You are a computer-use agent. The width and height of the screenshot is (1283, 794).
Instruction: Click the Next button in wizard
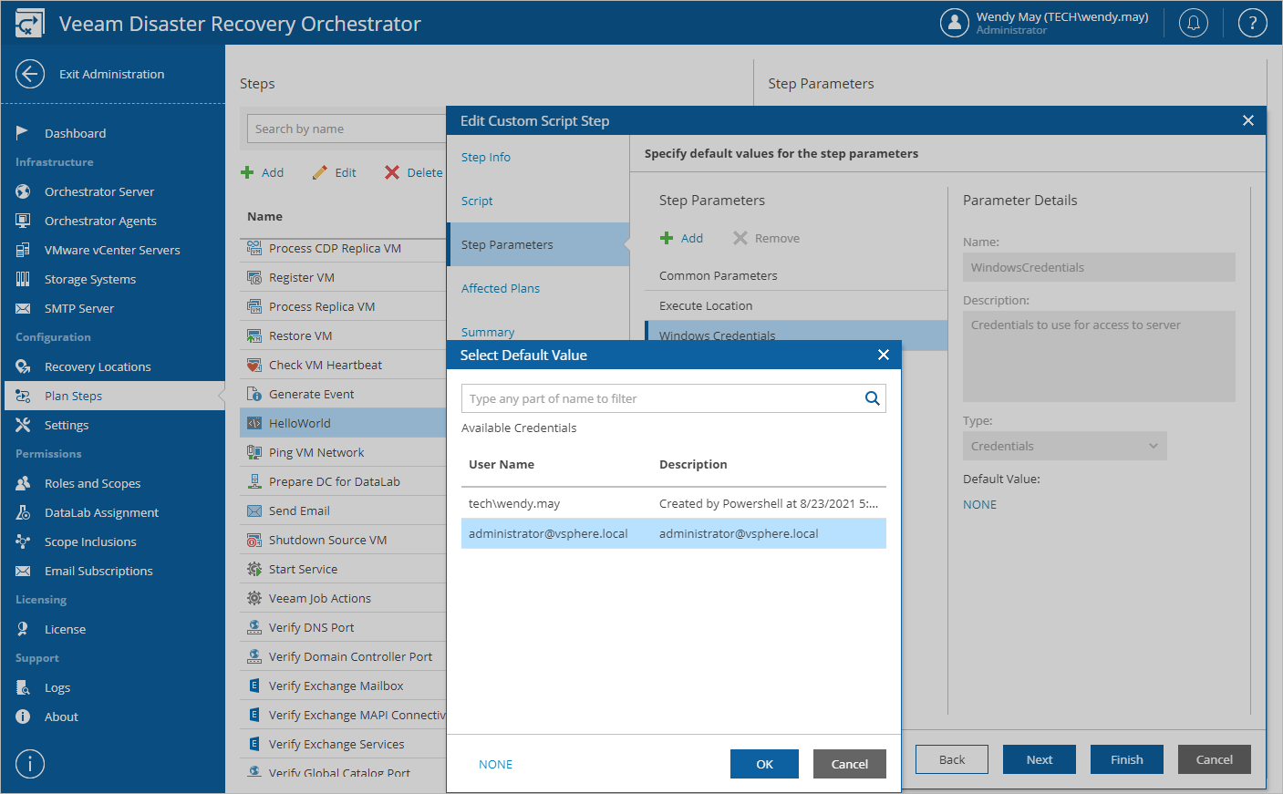(x=1040, y=759)
